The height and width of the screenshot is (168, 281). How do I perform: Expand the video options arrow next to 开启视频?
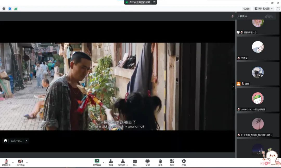(27, 163)
